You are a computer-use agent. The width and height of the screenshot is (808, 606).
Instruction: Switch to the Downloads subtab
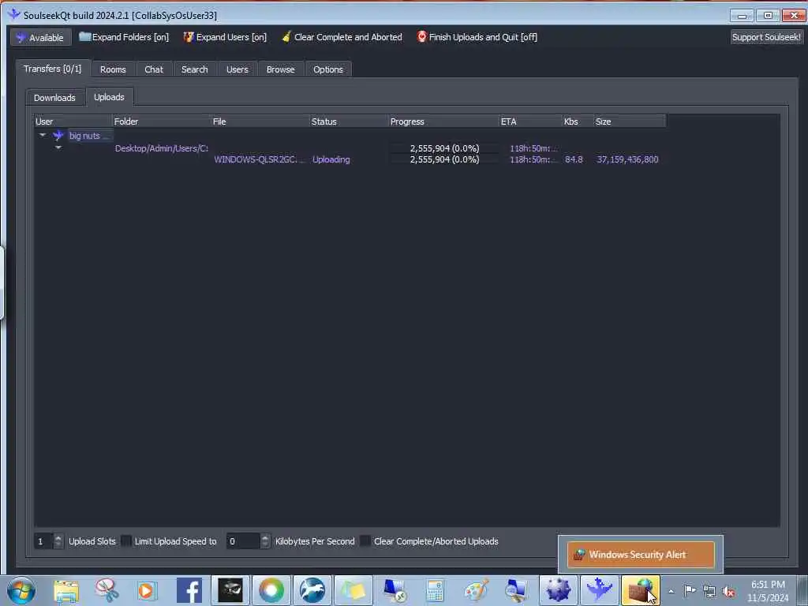point(54,98)
